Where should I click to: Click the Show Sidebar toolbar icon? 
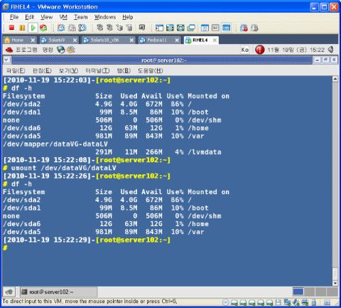tap(159, 28)
